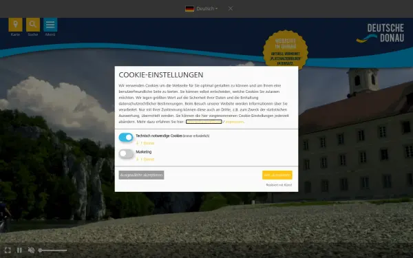The width and height of the screenshot is (413, 258).
Task: Adjust the video volume slider
Action: (53, 250)
